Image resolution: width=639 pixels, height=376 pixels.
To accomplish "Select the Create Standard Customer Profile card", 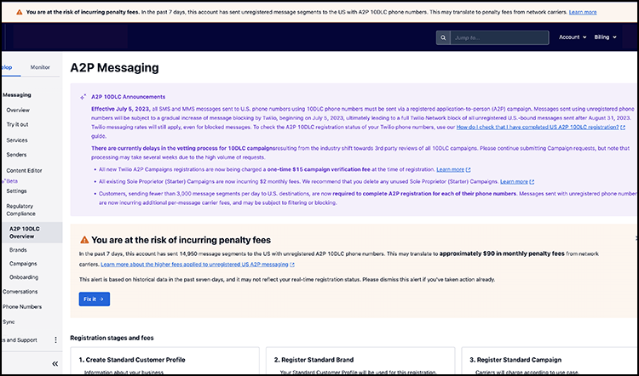I will point(164,361).
